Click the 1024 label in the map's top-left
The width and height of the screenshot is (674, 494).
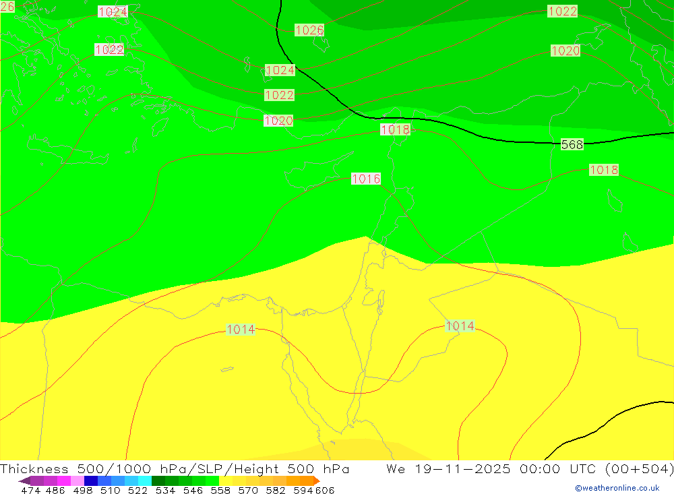(x=113, y=11)
